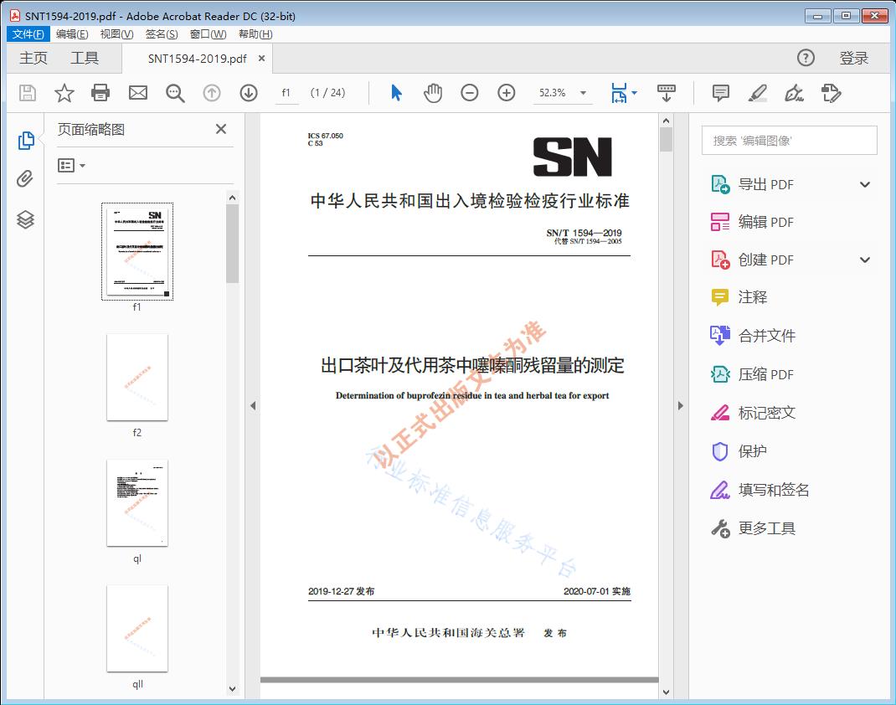Click the print file icon
Viewport: 896px width, 705px height.
[x=100, y=93]
